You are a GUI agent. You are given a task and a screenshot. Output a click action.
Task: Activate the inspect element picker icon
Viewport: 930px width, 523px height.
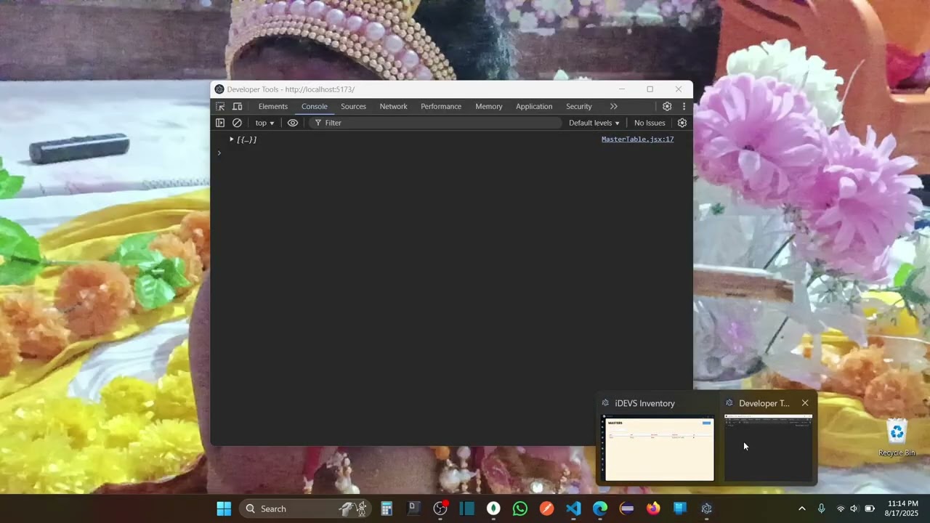click(220, 106)
